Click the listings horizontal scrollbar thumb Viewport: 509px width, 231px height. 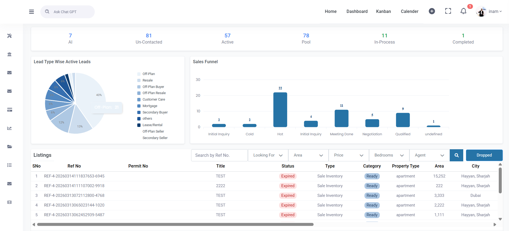click(175, 224)
